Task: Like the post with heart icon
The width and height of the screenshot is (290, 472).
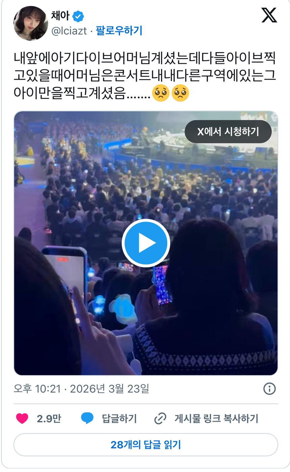Action: [x=22, y=419]
